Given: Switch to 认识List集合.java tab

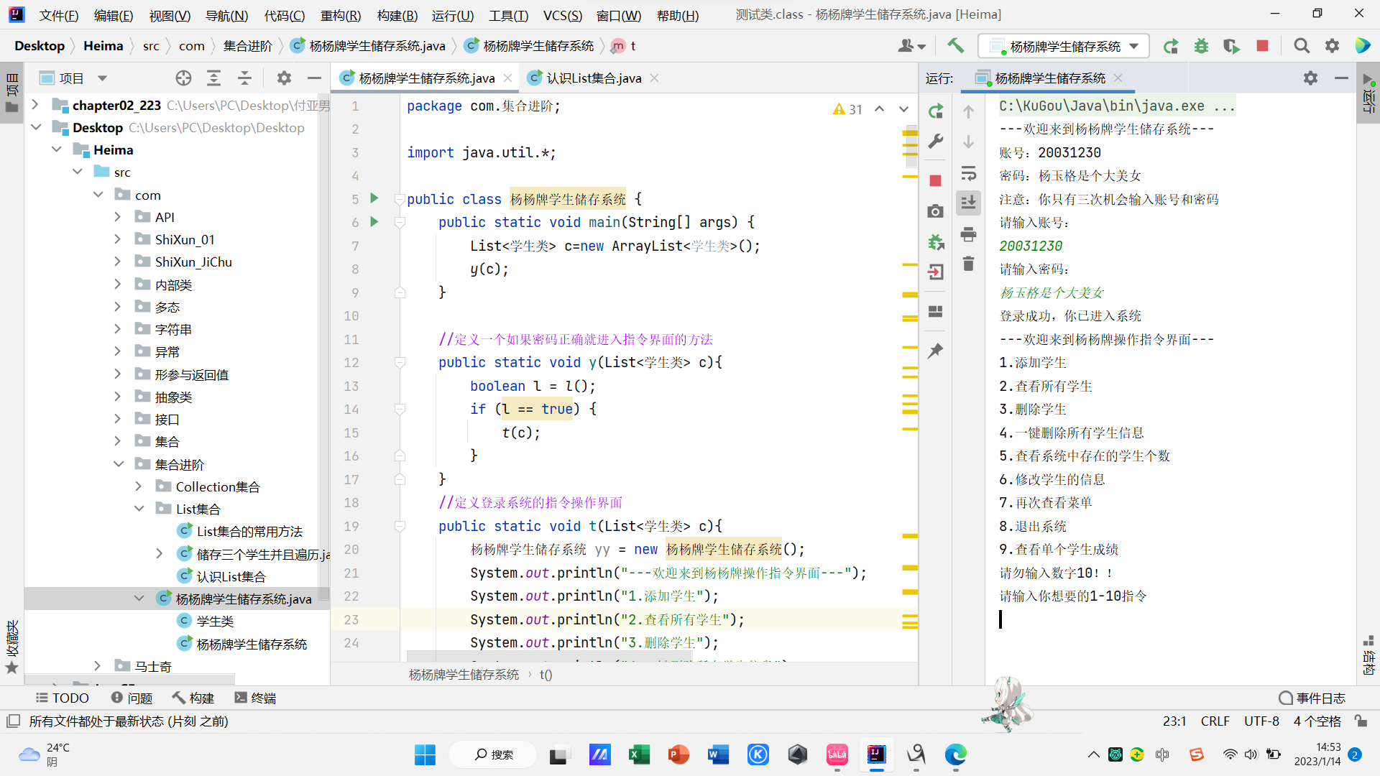Looking at the screenshot, I should (x=593, y=78).
